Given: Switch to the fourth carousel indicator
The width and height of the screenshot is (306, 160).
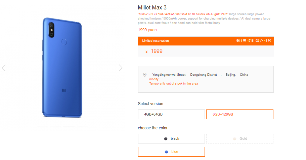Looking at the screenshot, I should tap(82, 127).
